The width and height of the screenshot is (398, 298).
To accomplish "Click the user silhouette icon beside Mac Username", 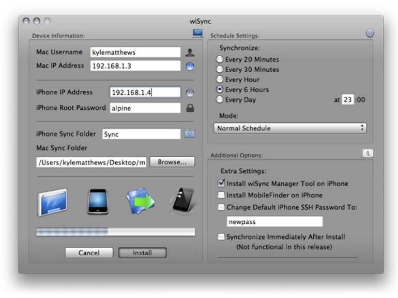I will (190, 53).
